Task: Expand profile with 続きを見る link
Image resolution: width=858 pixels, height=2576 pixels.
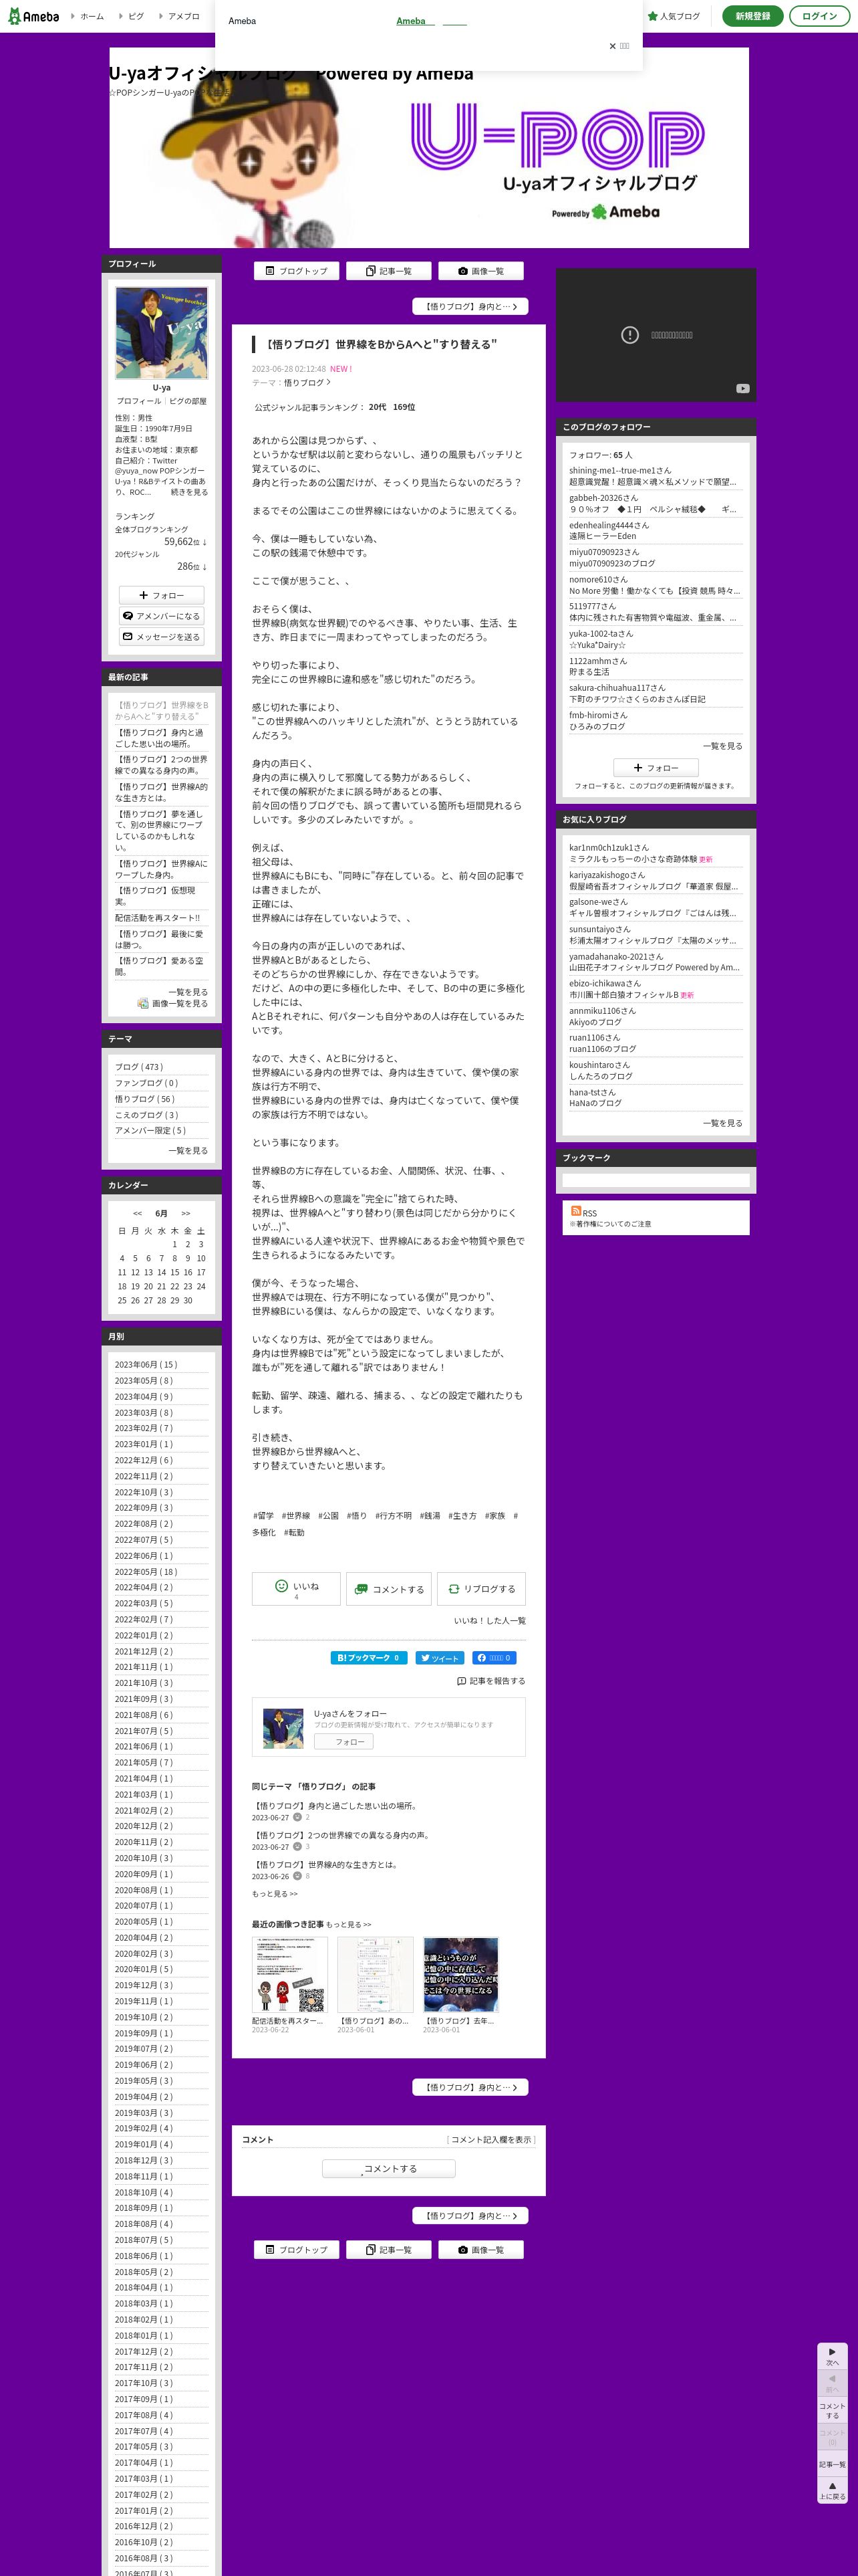Action: click(x=190, y=492)
